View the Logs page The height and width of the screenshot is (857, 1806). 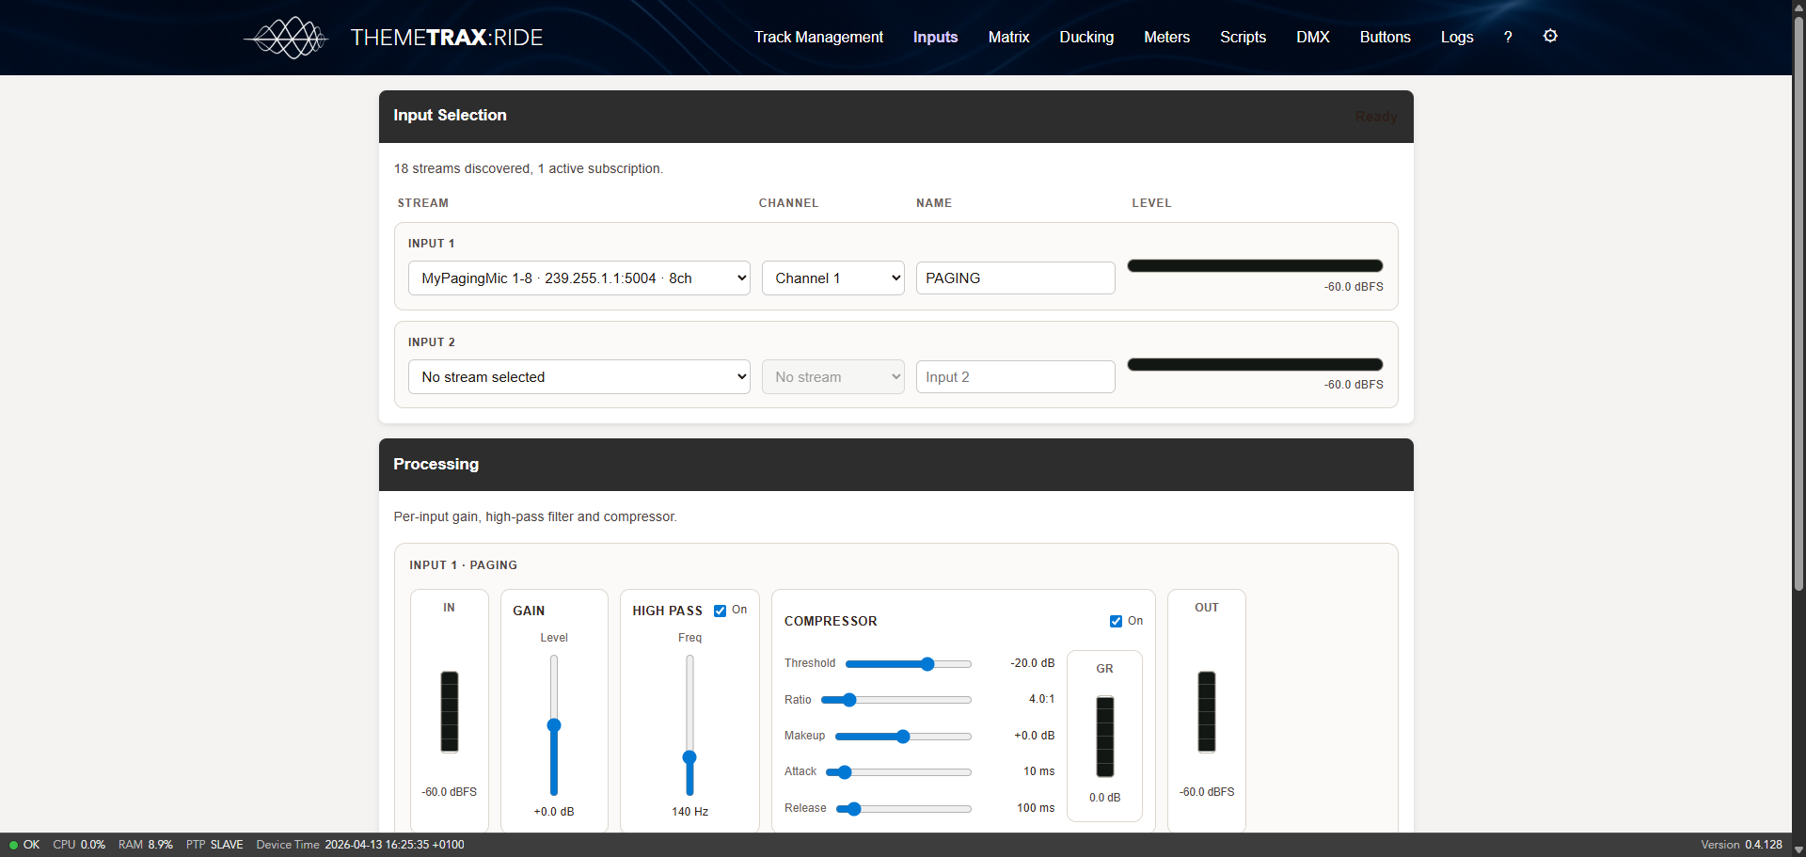[1456, 37]
